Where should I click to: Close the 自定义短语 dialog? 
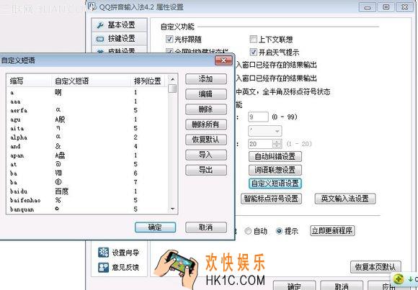(x=223, y=60)
